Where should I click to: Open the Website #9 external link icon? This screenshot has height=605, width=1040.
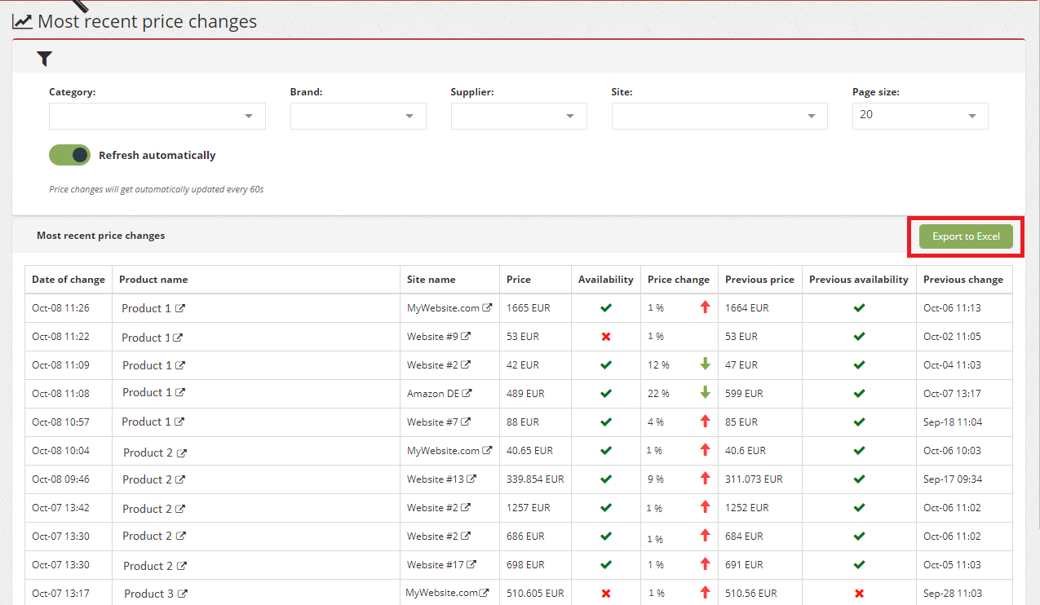(x=467, y=336)
